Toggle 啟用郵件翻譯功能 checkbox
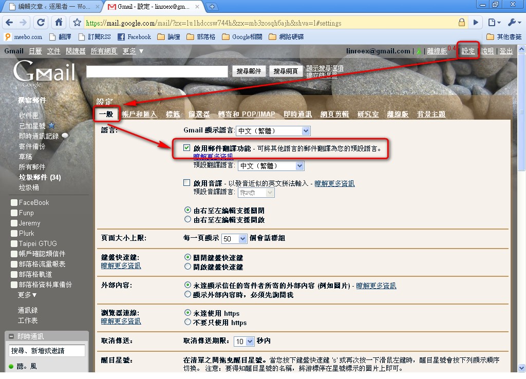This screenshot has height=379, width=526. click(187, 148)
